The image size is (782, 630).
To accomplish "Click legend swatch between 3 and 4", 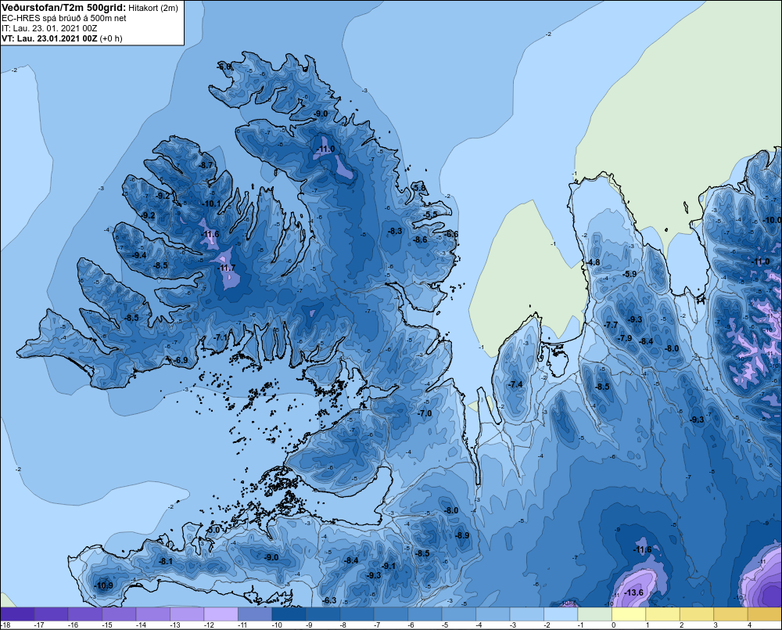I will 730,614.
